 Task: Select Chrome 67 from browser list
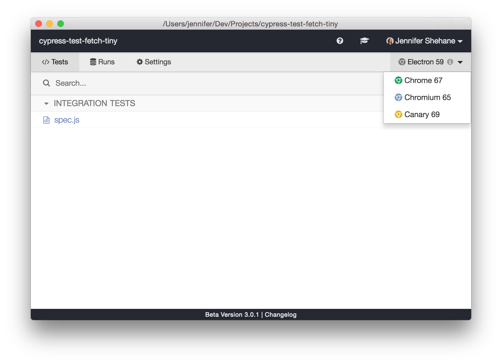(x=427, y=80)
